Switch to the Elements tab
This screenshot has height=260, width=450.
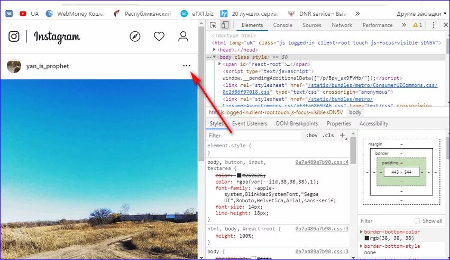click(252, 25)
